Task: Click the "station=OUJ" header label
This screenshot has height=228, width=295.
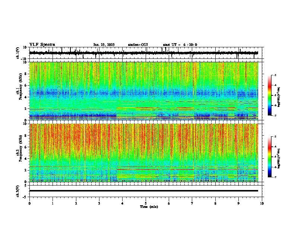Action: pos(138,45)
